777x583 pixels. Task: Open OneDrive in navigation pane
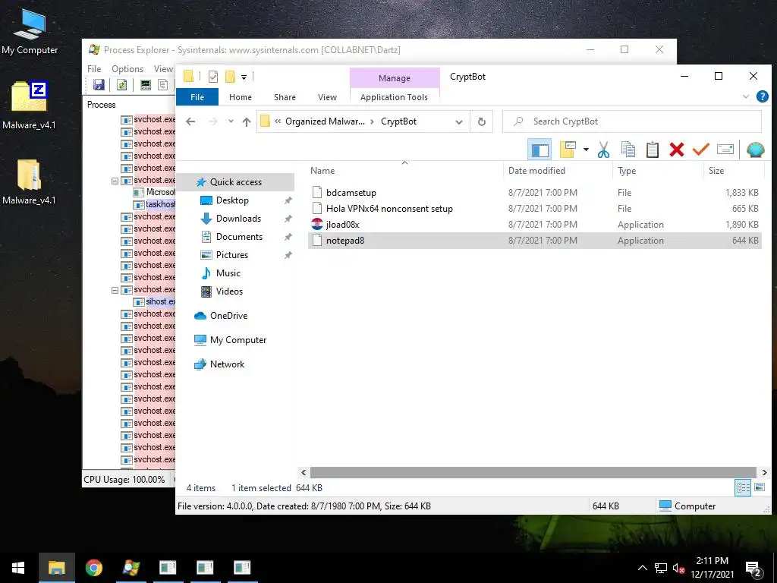point(228,316)
